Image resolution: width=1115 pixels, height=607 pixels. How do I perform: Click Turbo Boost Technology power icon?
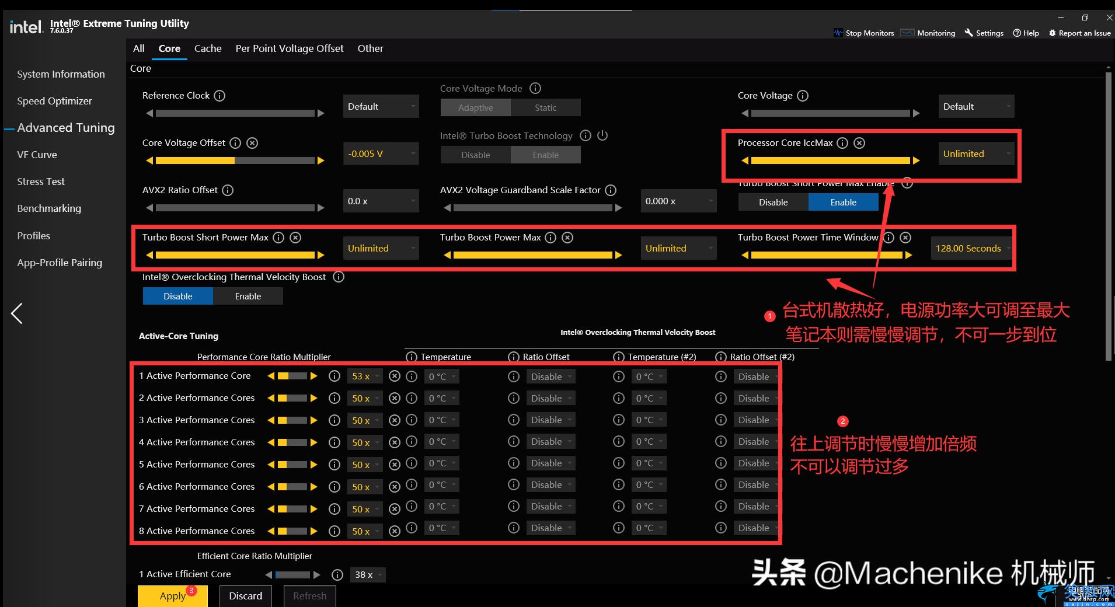pos(602,135)
